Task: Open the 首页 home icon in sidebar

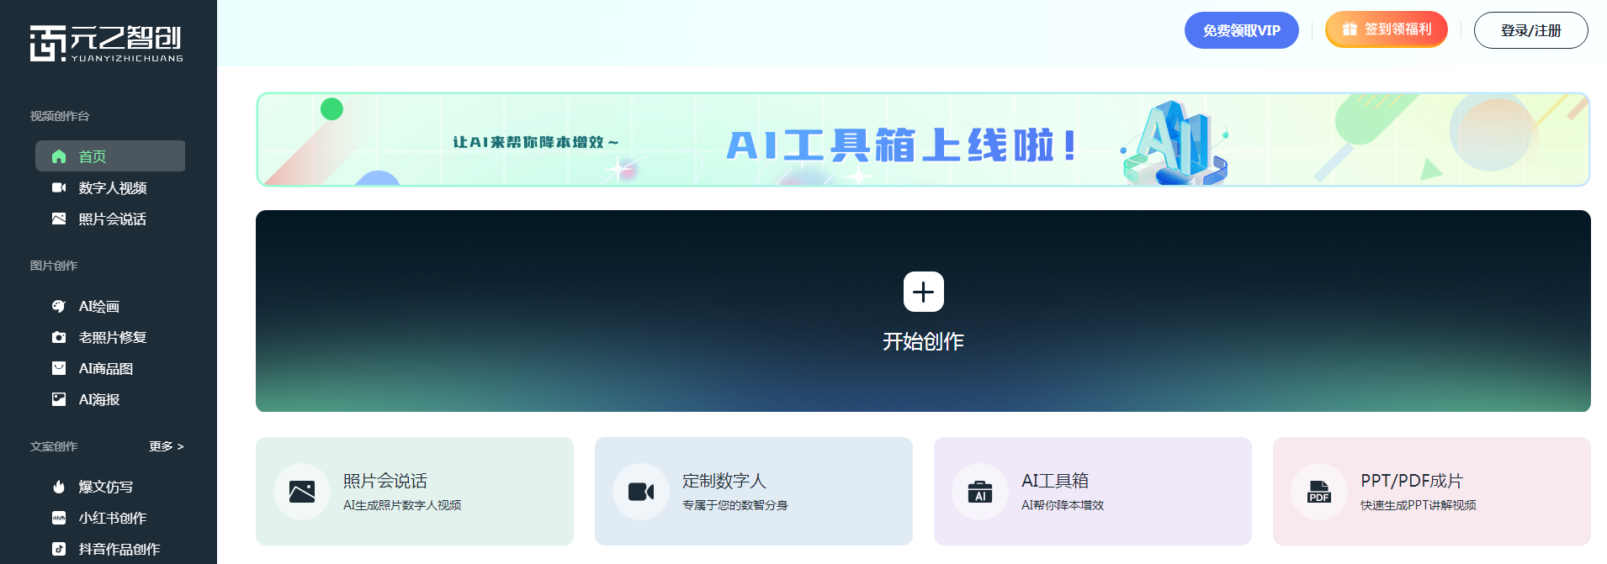Action: [59, 156]
